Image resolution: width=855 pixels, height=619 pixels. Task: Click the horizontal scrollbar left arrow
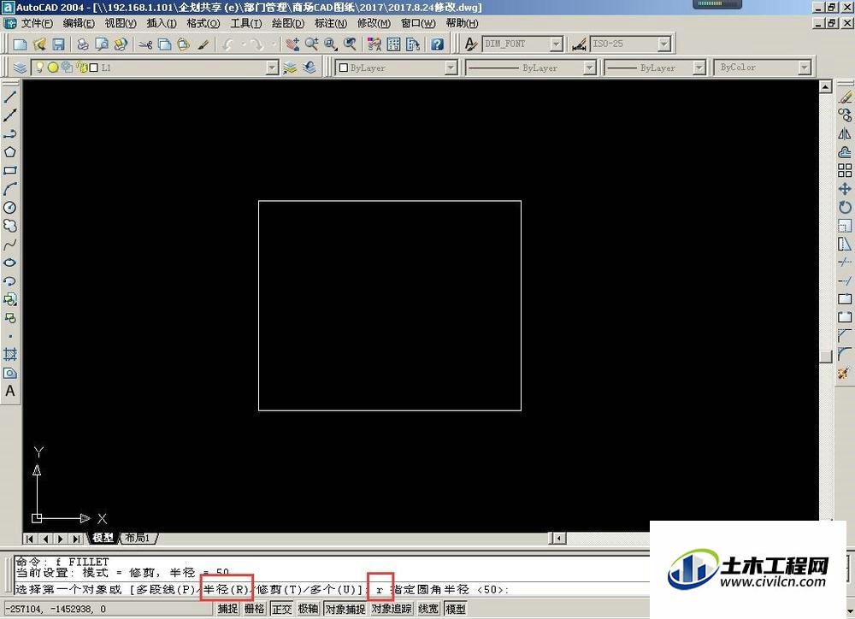[557, 539]
